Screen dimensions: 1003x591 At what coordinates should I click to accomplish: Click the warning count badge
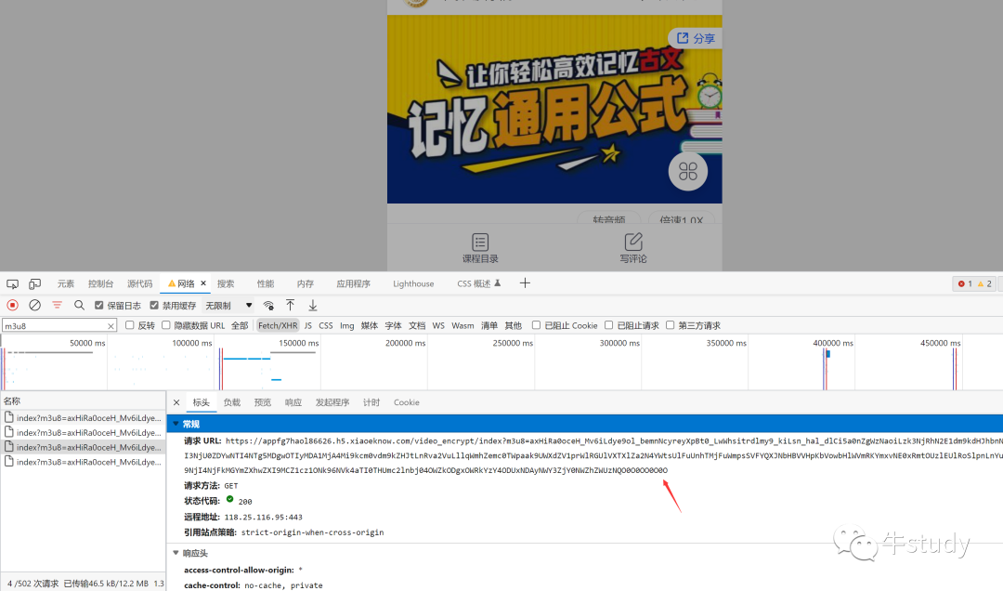pos(984,283)
